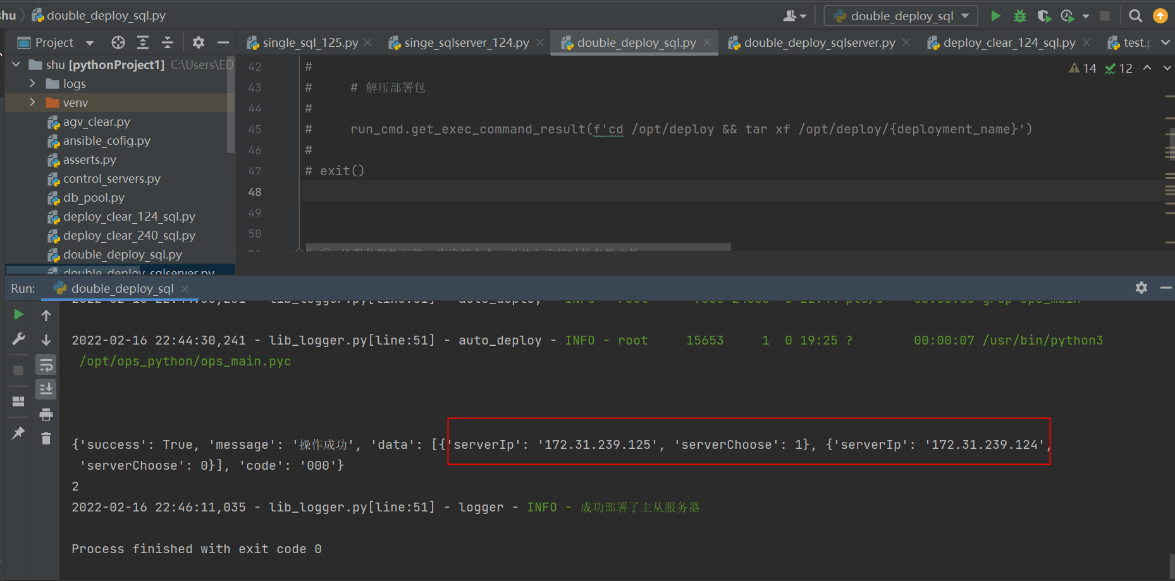This screenshot has height=581, width=1175.
Task: Open Project panel settings gear
Action: pos(199,42)
